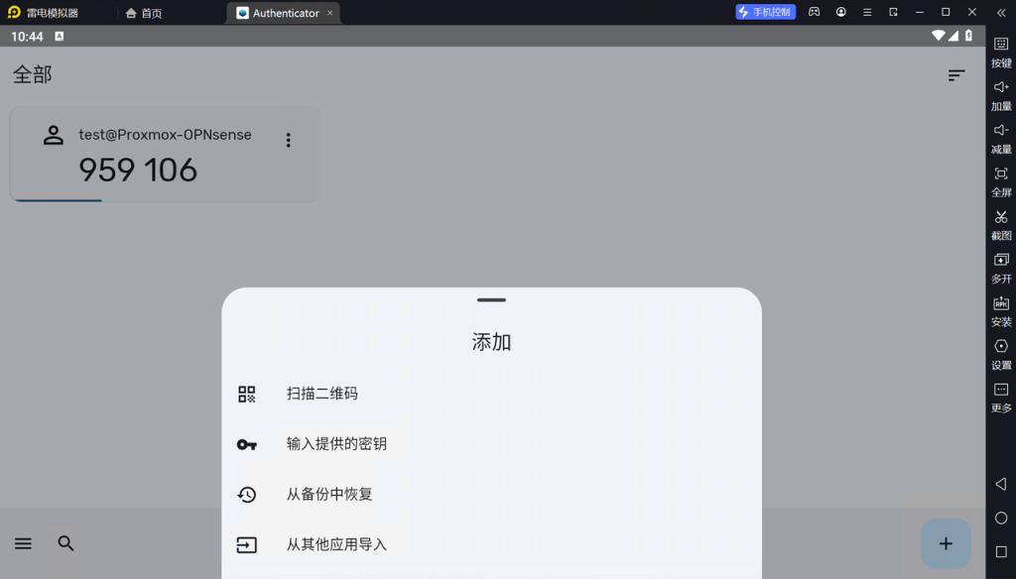Open the sort filter icon
1016x579 pixels.
(x=956, y=75)
